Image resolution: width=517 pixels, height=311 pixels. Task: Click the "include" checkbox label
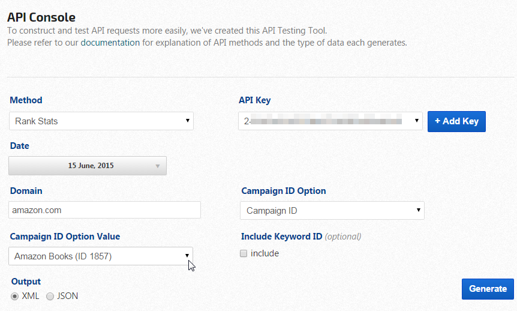(264, 253)
